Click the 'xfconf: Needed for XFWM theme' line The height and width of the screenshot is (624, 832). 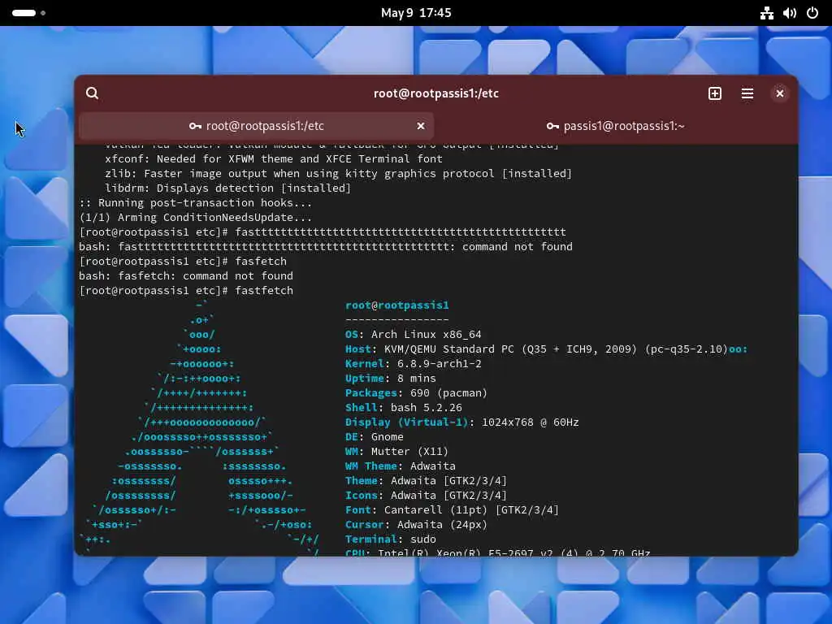point(273,159)
